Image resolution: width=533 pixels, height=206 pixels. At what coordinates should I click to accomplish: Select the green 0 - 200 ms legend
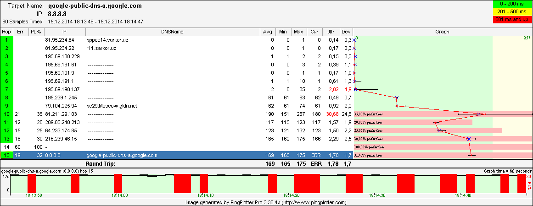click(x=512, y=5)
